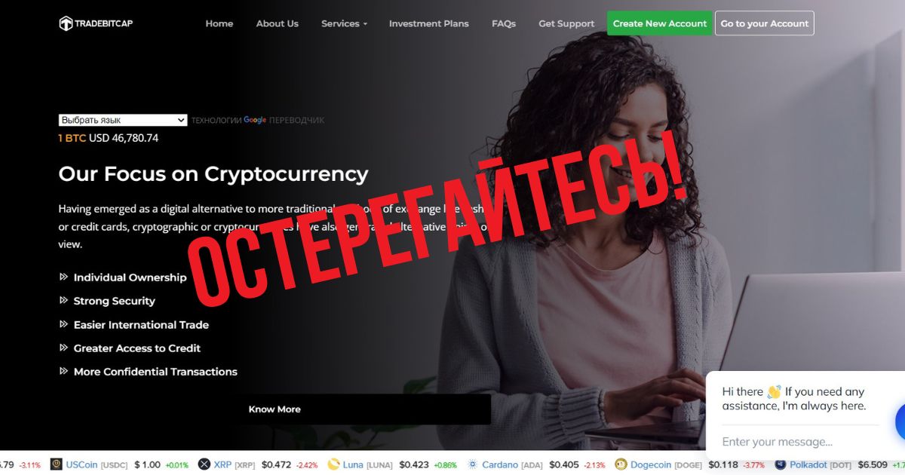
Task: Expand the Services menu dropdown
Action: [344, 23]
